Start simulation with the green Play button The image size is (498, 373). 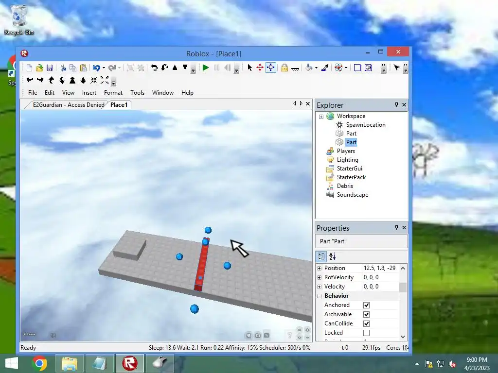click(206, 68)
